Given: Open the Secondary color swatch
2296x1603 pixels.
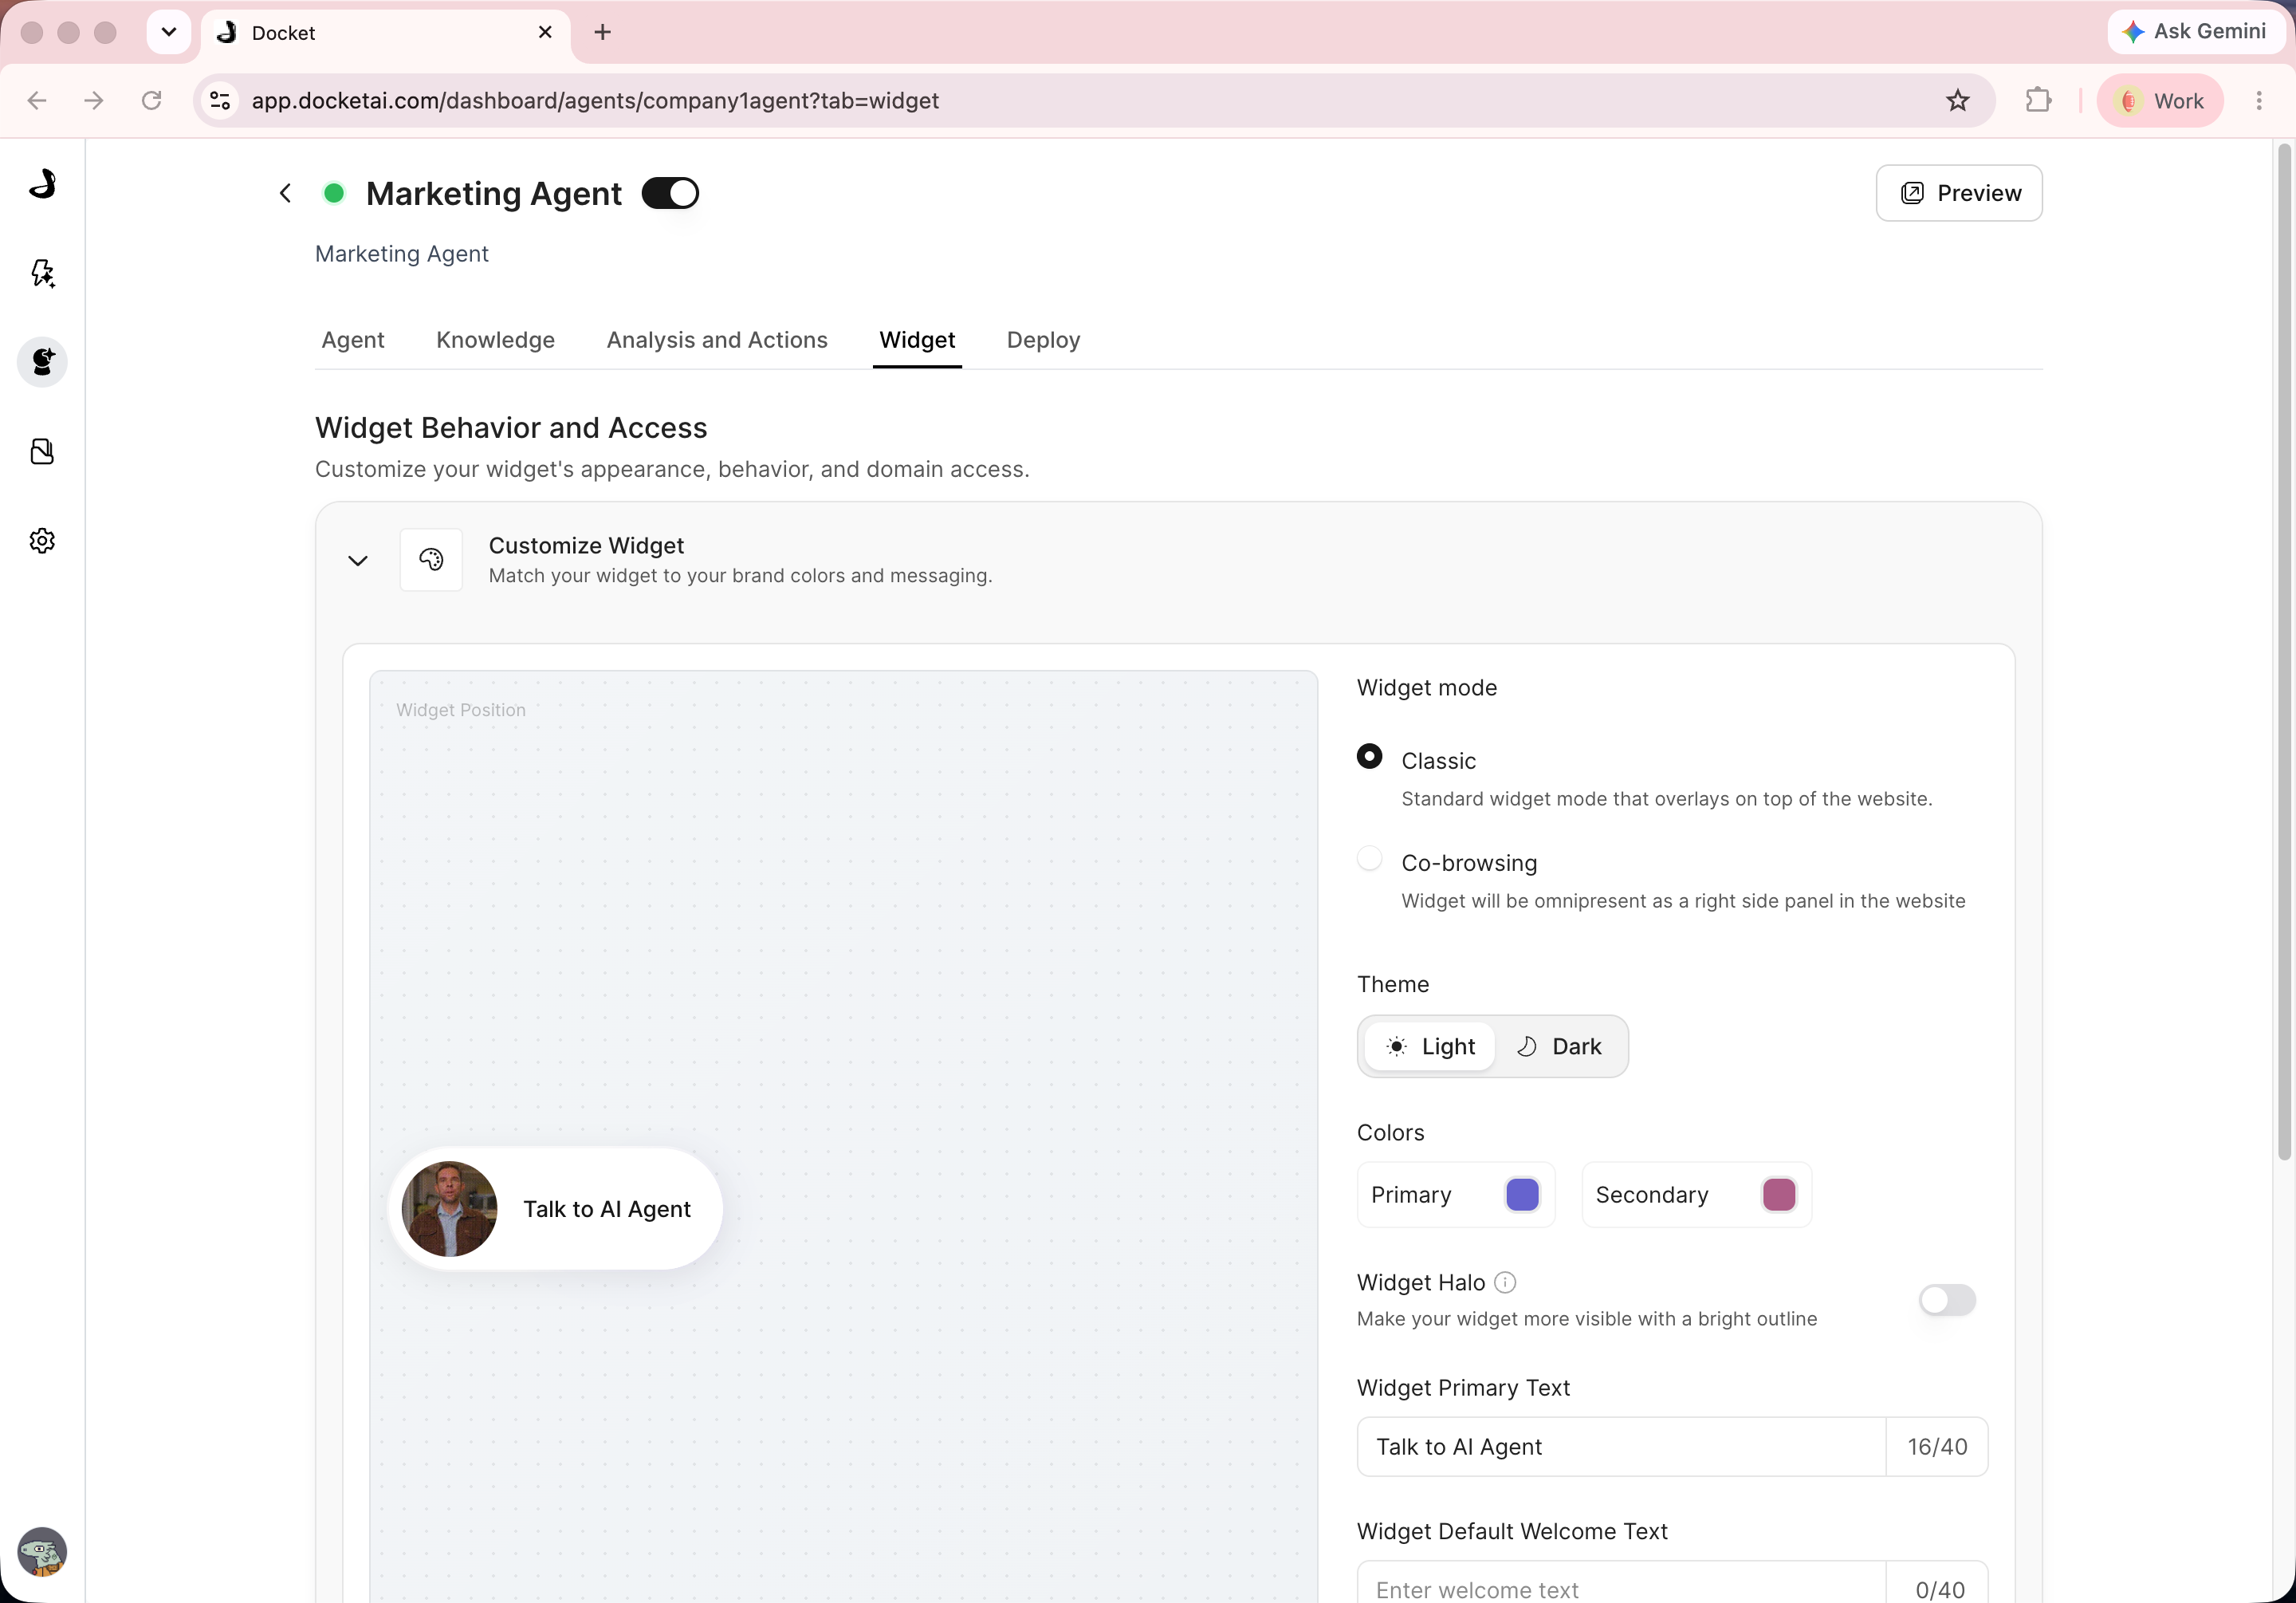Looking at the screenshot, I should (1778, 1194).
